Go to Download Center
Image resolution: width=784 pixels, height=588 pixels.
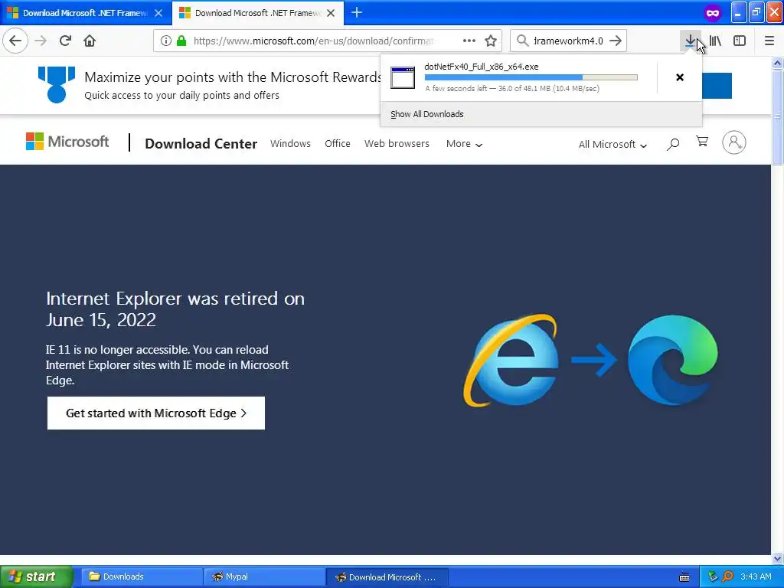pos(201,143)
